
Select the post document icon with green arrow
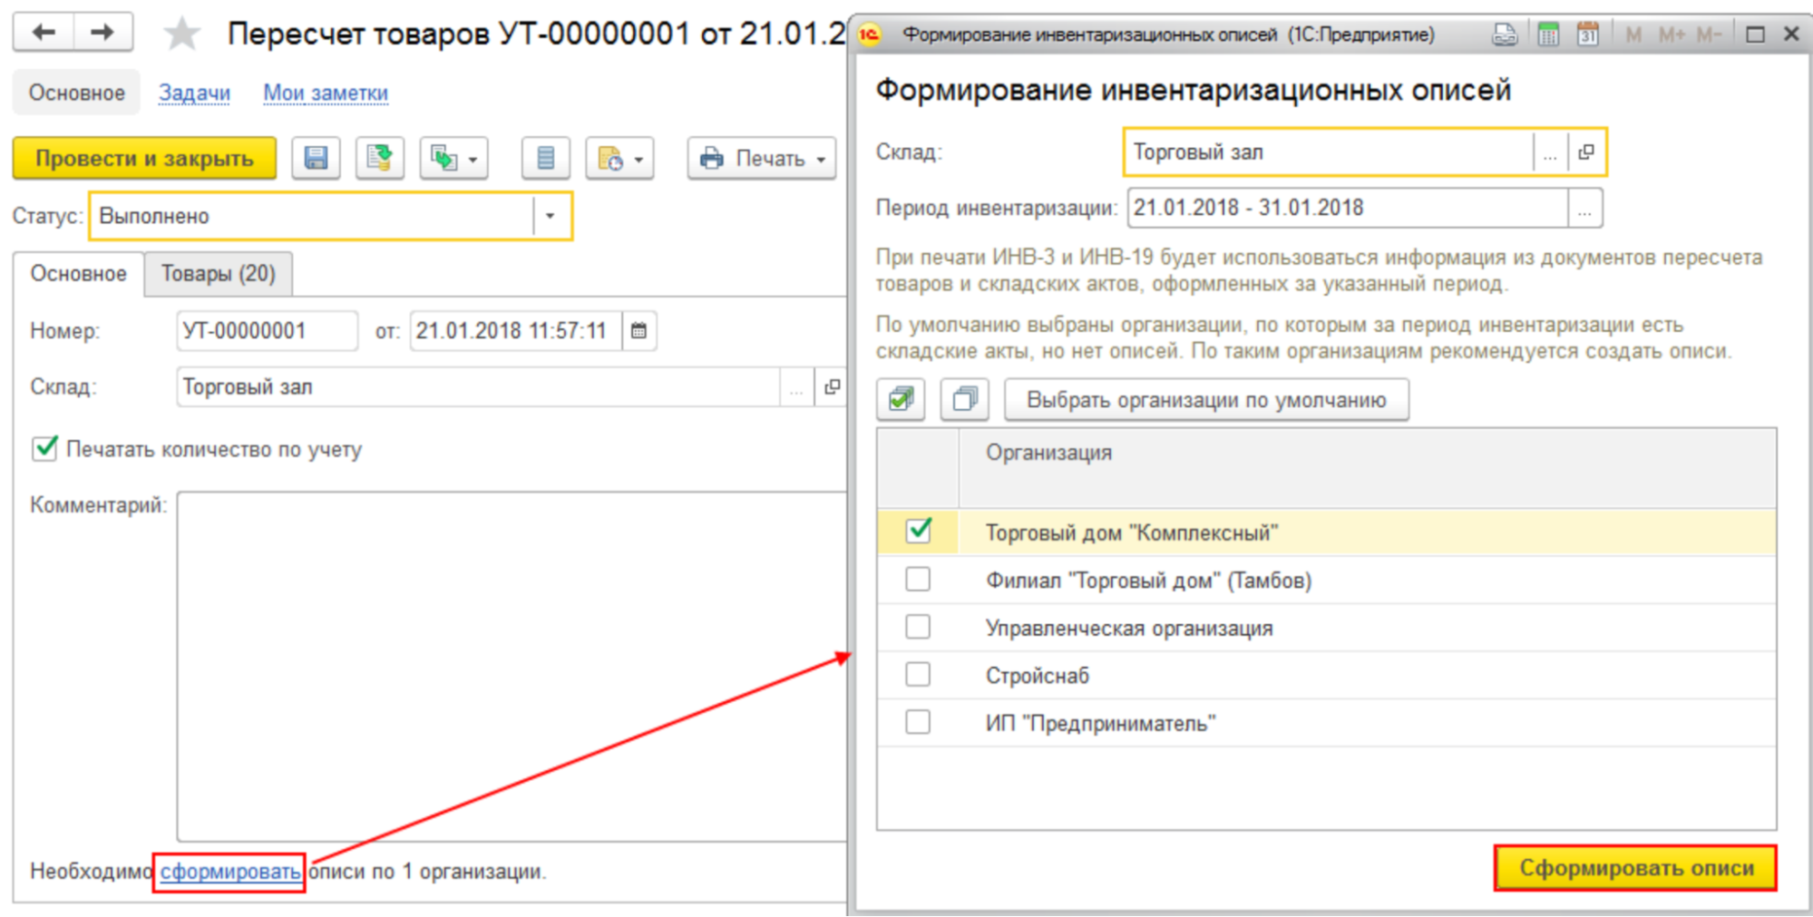click(x=379, y=157)
